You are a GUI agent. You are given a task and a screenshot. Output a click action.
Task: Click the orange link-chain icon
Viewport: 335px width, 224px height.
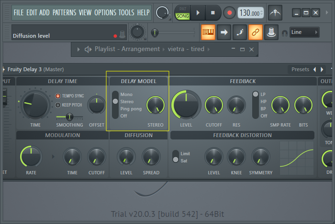click(x=255, y=32)
